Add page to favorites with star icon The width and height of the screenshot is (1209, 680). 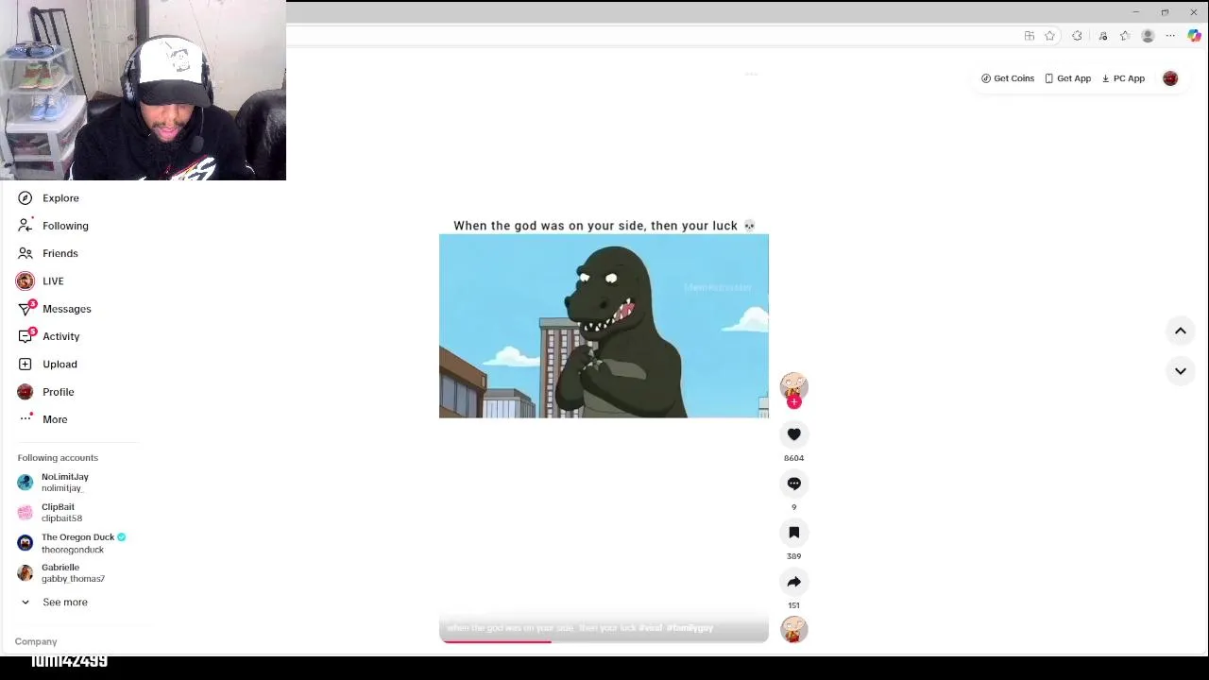click(x=1049, y=36)
